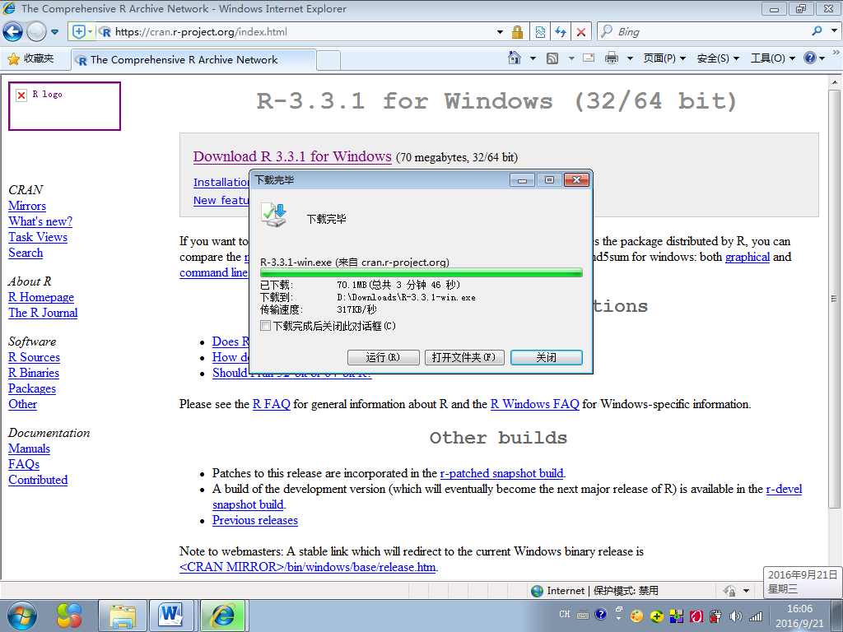Image resolution: width=843 pixels, height=632 pixels.
Task: Open the file explorer taskbar icon
Action: coord(123,616)
